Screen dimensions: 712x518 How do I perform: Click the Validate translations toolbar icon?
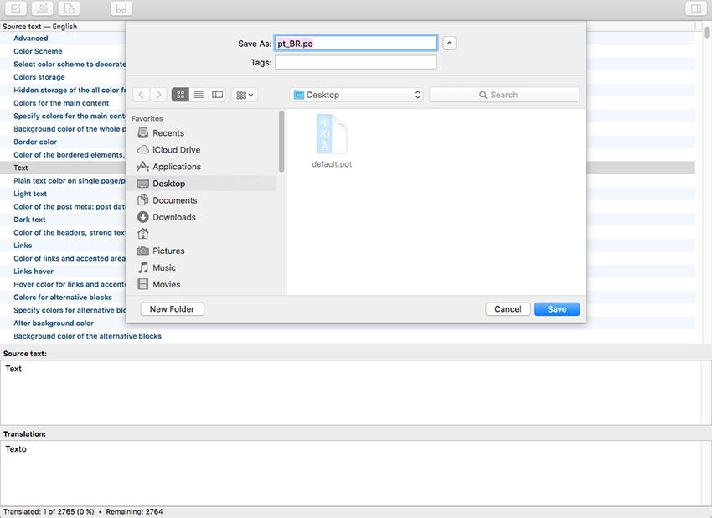[18, 8]
